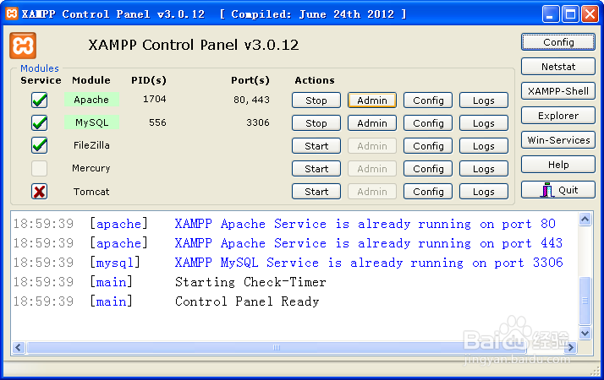The image size is (604, 380).
Task: Maximize the XAMPP window
Action: pos(570,14)
